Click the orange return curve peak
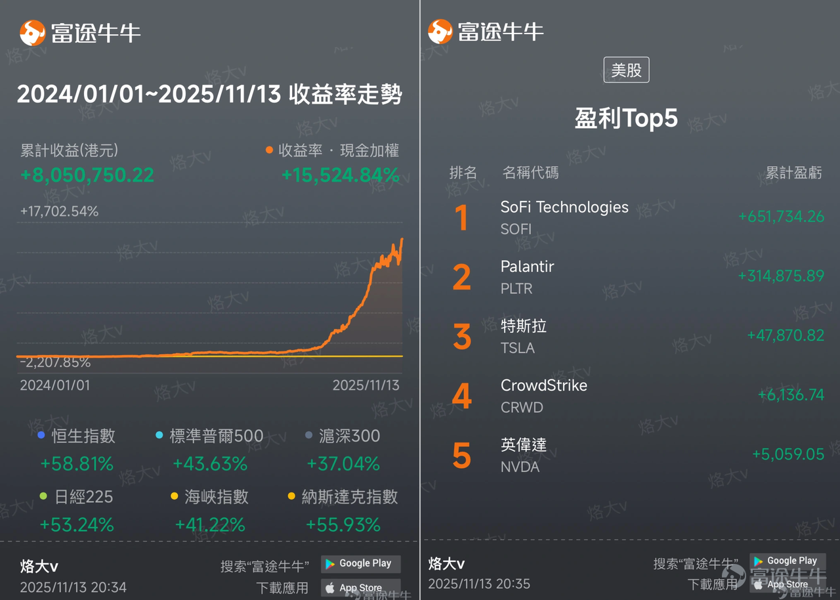This screenshot has width=840, height=600. pos(402,240)
